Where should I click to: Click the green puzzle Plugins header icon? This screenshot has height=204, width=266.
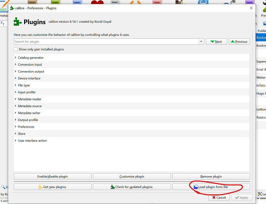point(18,22)
